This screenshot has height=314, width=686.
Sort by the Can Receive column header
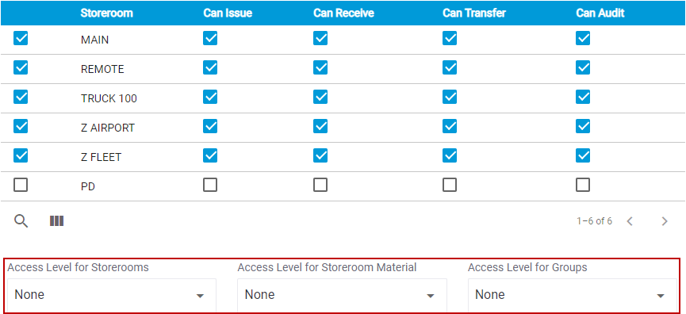(343, 13)
